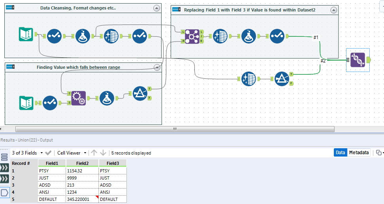Click the Select tool feeding connection #1
This screenshot has height=204, width=384.
tap(277, 36)
